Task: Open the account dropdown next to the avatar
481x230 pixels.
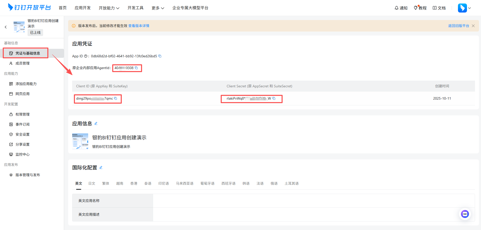Action: (470, 8)
